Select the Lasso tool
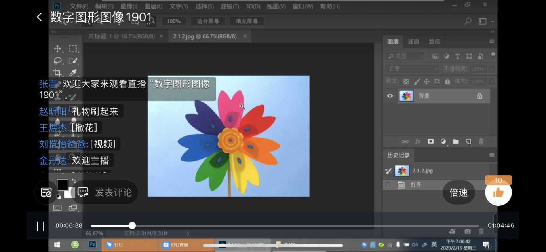 point(57,61)
